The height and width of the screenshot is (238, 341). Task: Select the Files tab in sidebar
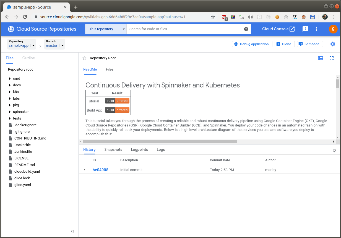coord(10,58)
